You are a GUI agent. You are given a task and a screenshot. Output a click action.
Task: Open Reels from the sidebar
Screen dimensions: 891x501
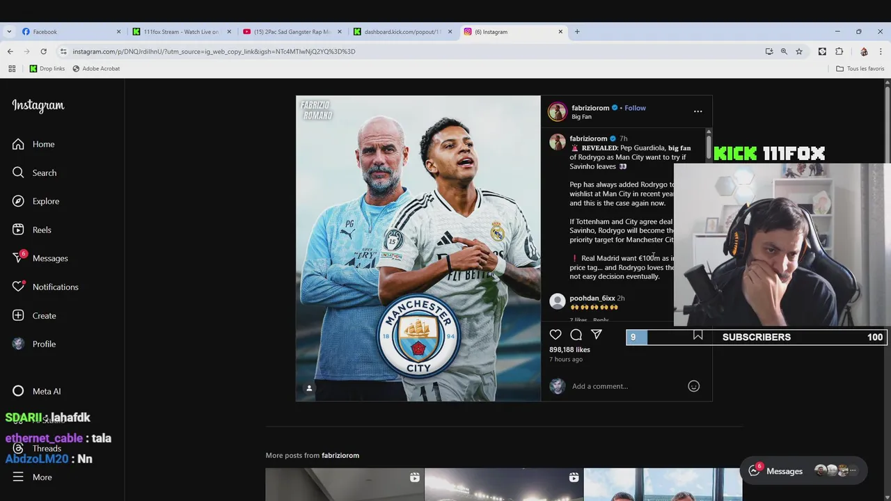click(31, 230)
